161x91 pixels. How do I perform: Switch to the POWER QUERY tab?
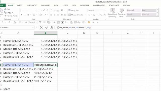point(99,5)
